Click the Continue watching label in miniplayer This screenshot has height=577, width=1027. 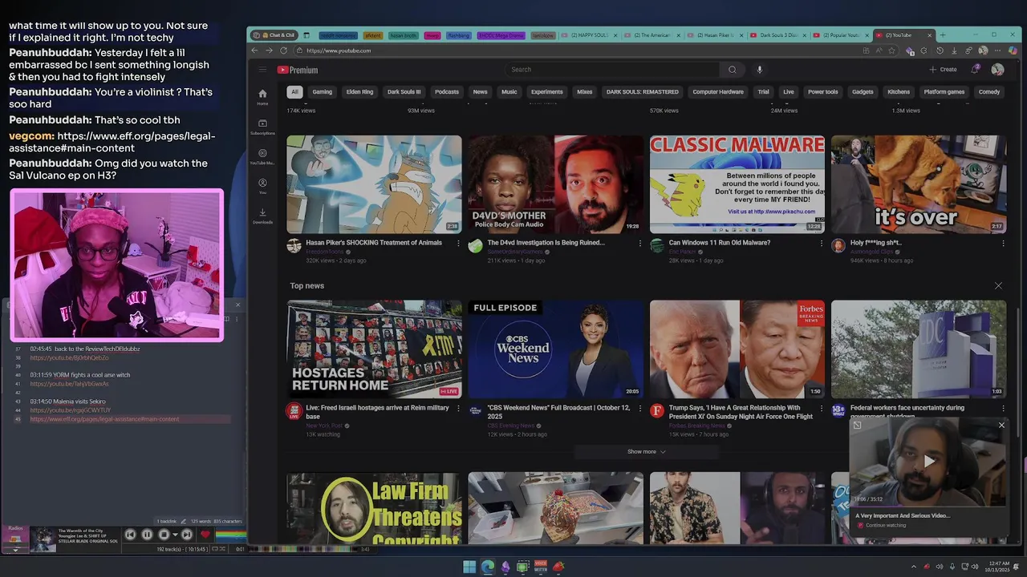(x=886, y=526)
